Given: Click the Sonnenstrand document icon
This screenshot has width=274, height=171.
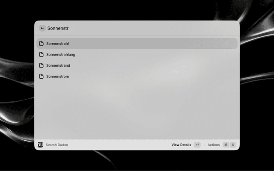Looking at the screenshot, I should coord(41,65).
